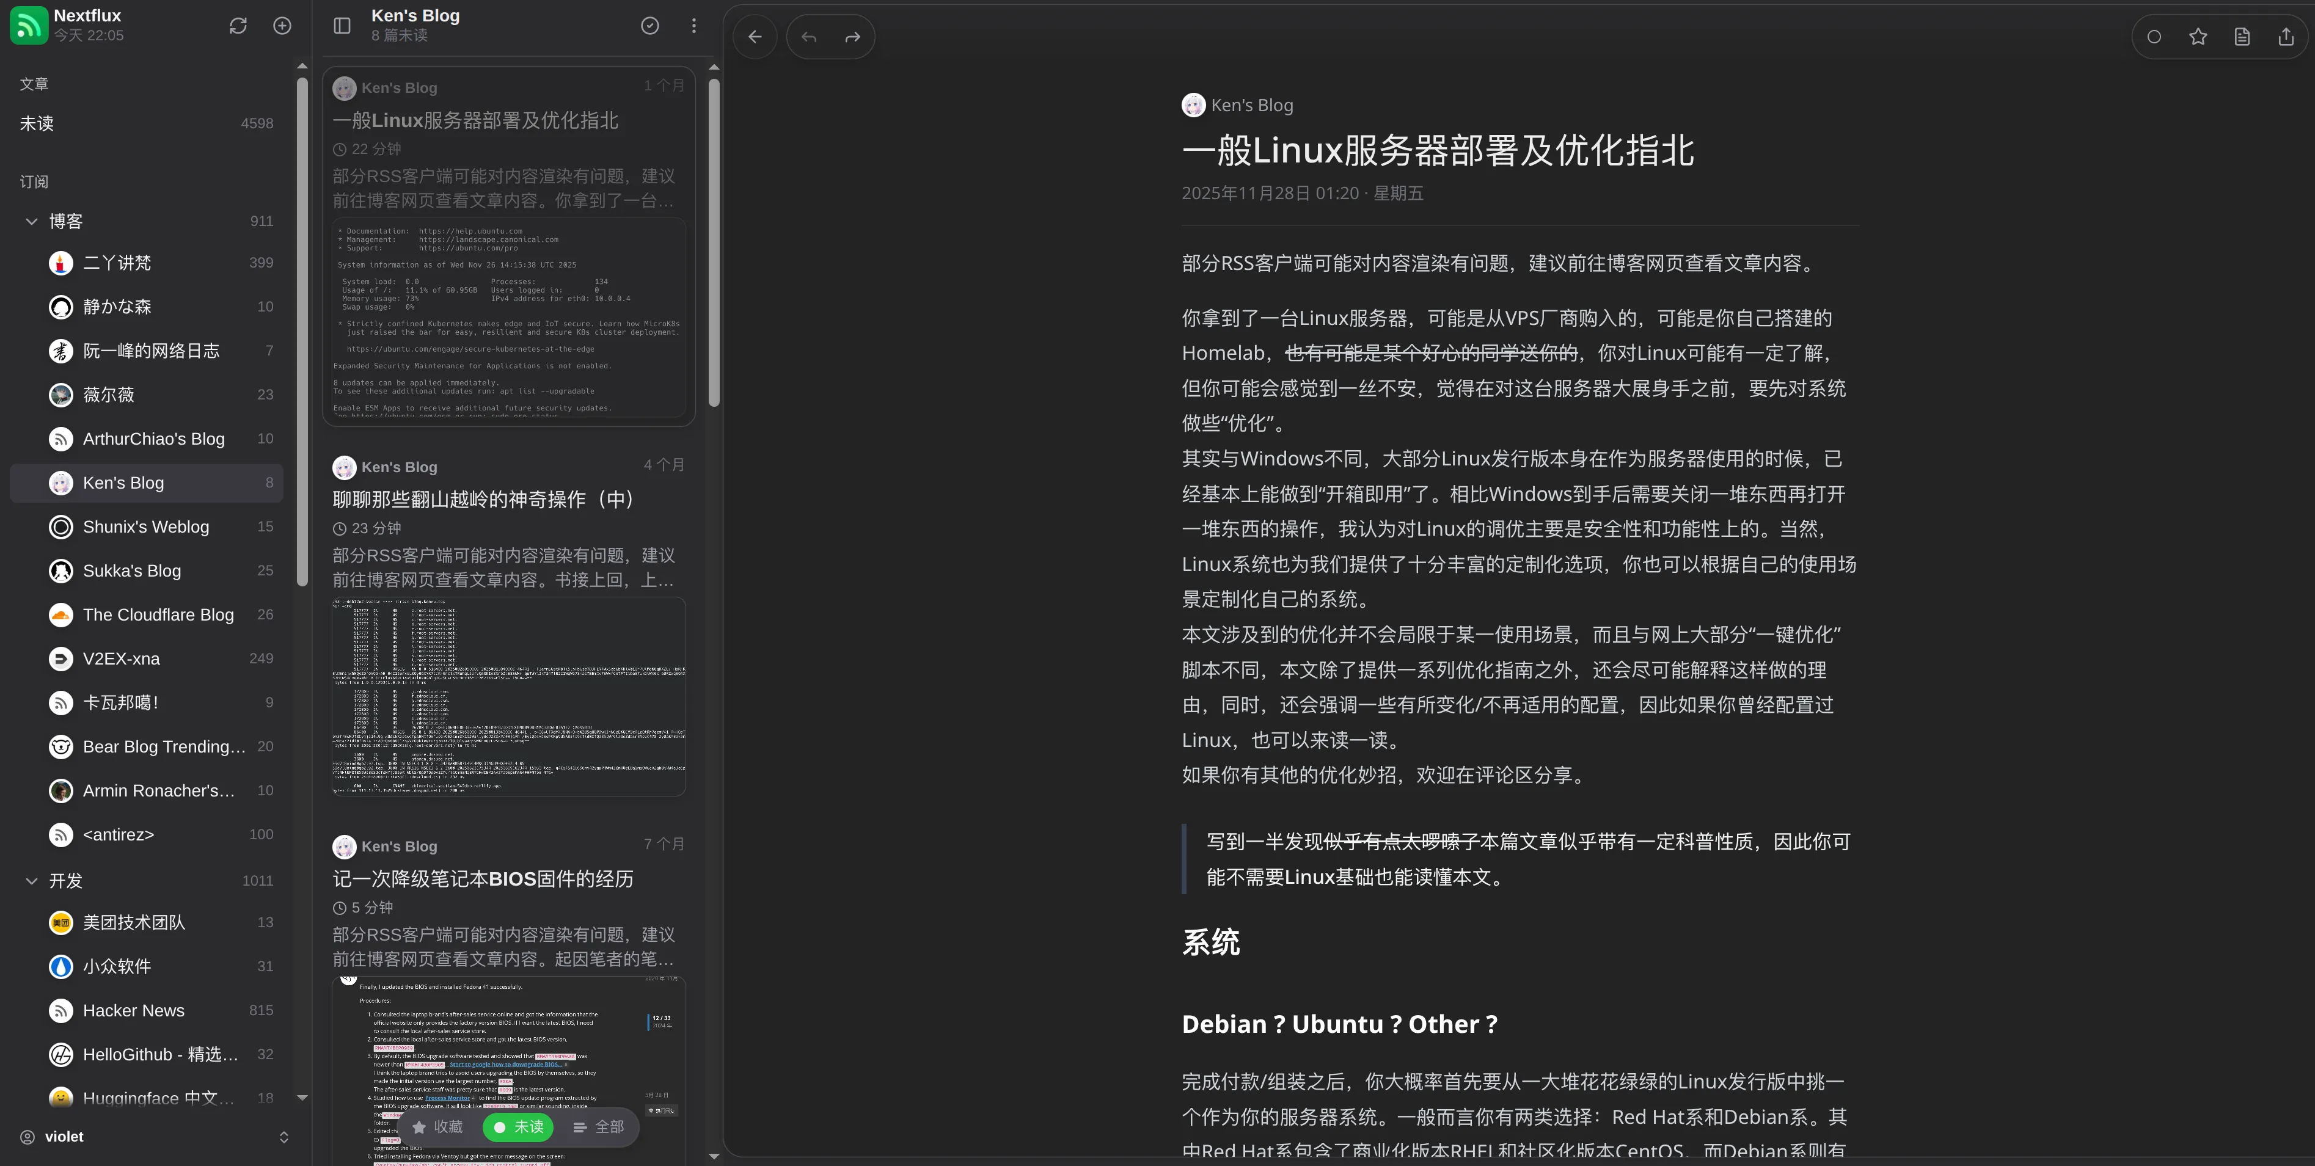Open the more options menu for Ken's Blog
Viewport: 2315px width, 1166px height.
(693, 25)
